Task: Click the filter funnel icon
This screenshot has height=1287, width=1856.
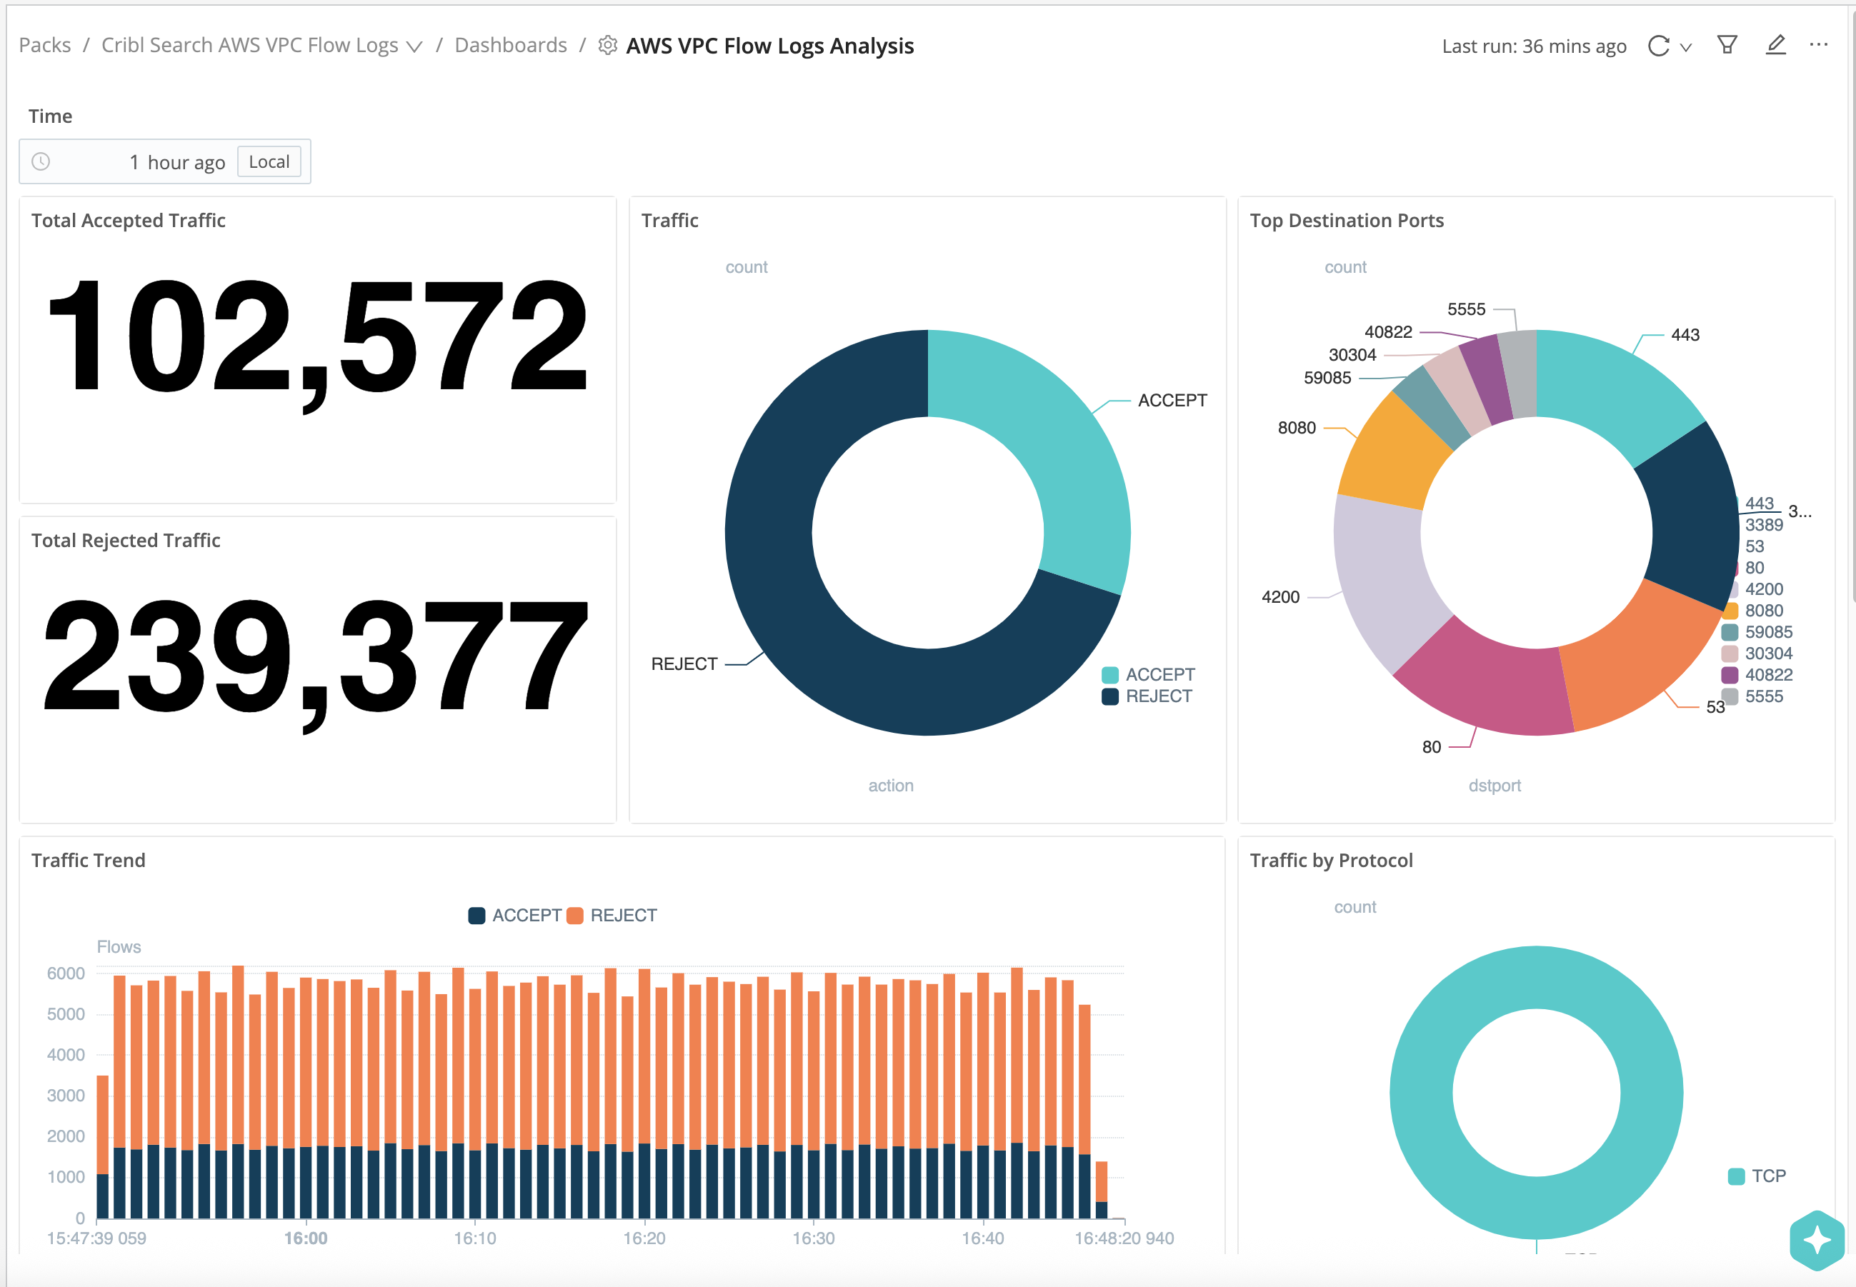Action: point(1727,45)
